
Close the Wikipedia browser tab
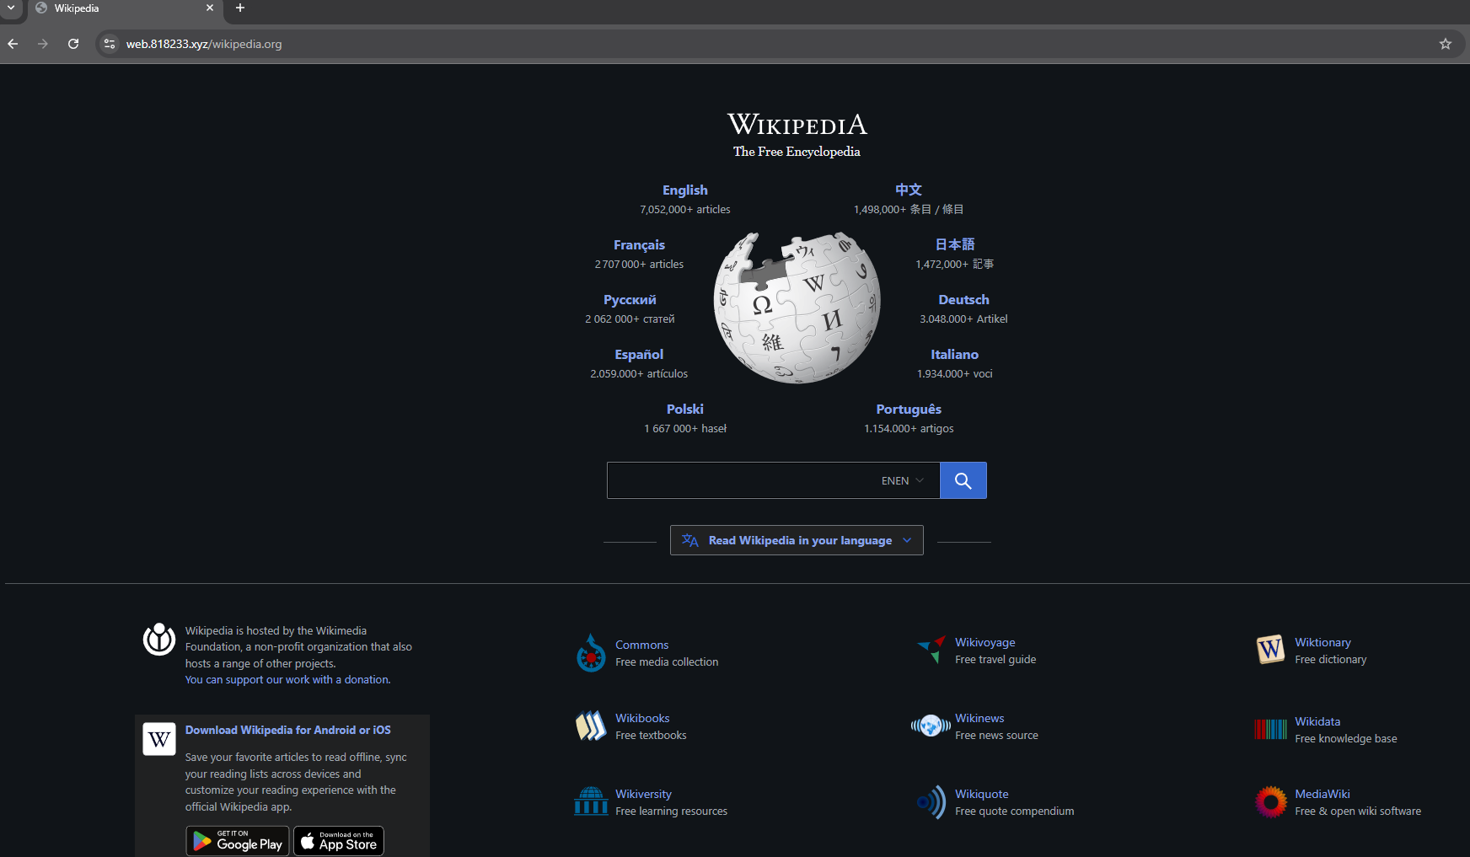(210, 8)
